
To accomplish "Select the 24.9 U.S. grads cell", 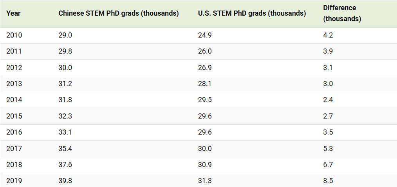I will [205, 35].
